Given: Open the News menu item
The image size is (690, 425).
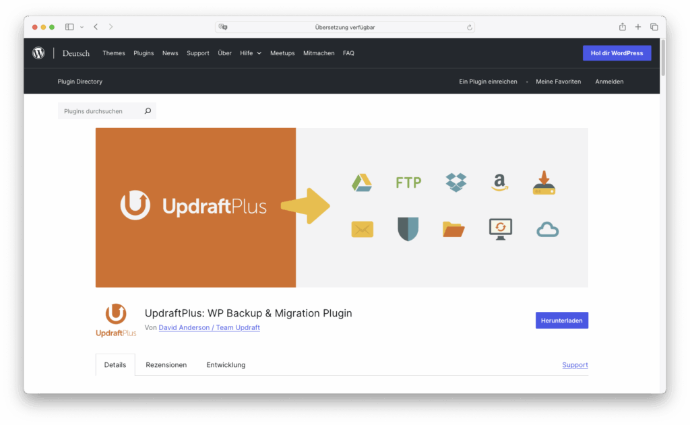Looking at the screenshot, I should pyautogui.click(x=170, y=53).
